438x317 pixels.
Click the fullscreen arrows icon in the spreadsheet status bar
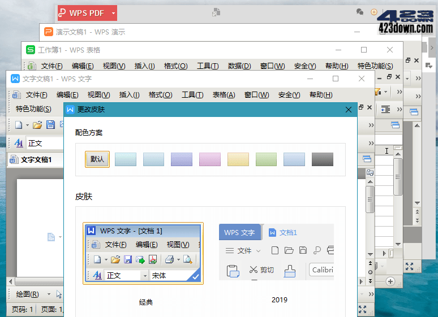(x=409, y=267)
